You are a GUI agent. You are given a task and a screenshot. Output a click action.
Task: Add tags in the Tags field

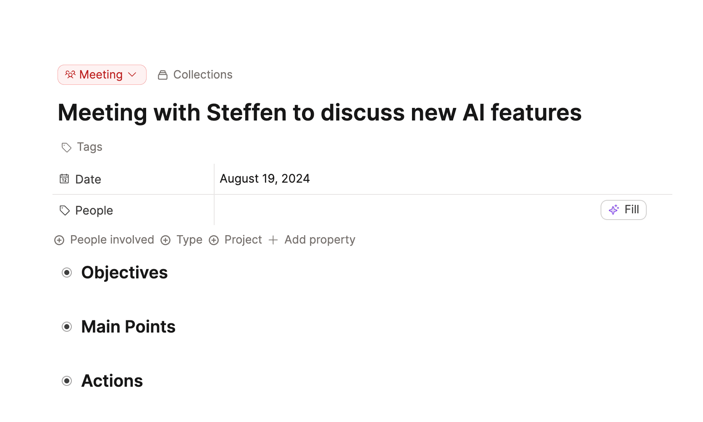[89, 147]
